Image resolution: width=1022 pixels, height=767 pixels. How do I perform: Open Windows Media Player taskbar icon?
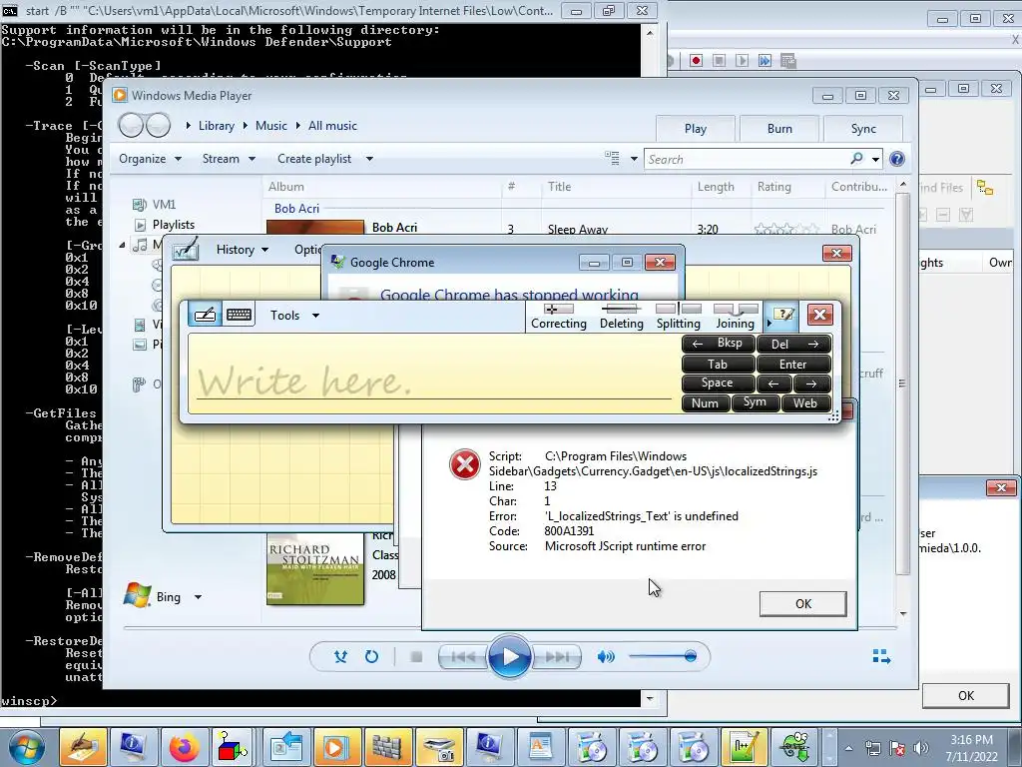point(336,747)
